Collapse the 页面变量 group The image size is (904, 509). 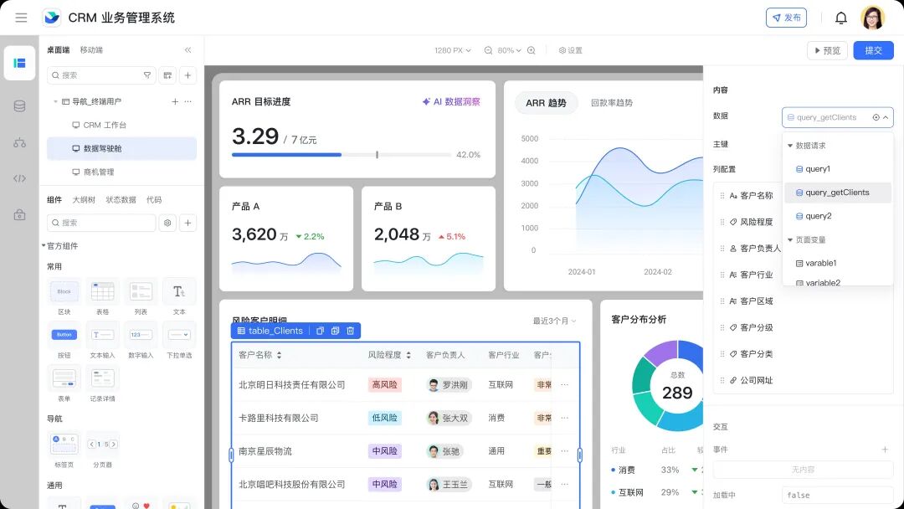(790, 239)
